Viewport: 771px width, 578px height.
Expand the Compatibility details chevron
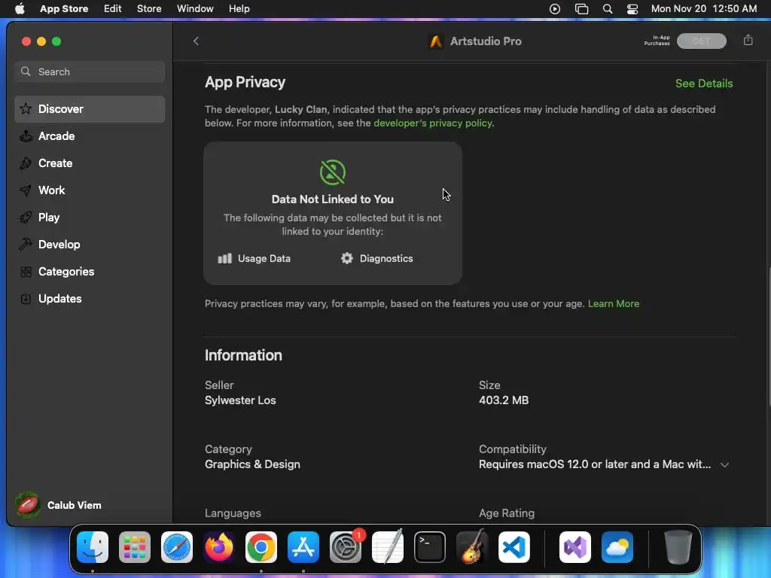[724, 465]
